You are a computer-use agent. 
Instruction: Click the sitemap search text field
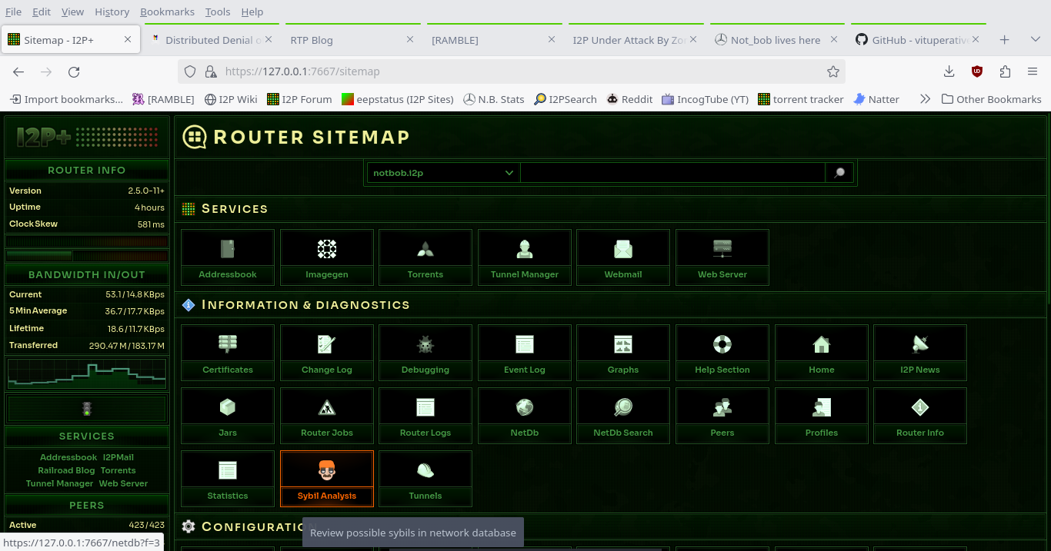tap(672, 173)
